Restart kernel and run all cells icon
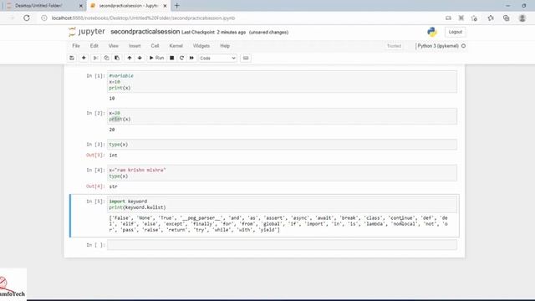This screenshot has height=301, width=535. click(x=191, y=58)
